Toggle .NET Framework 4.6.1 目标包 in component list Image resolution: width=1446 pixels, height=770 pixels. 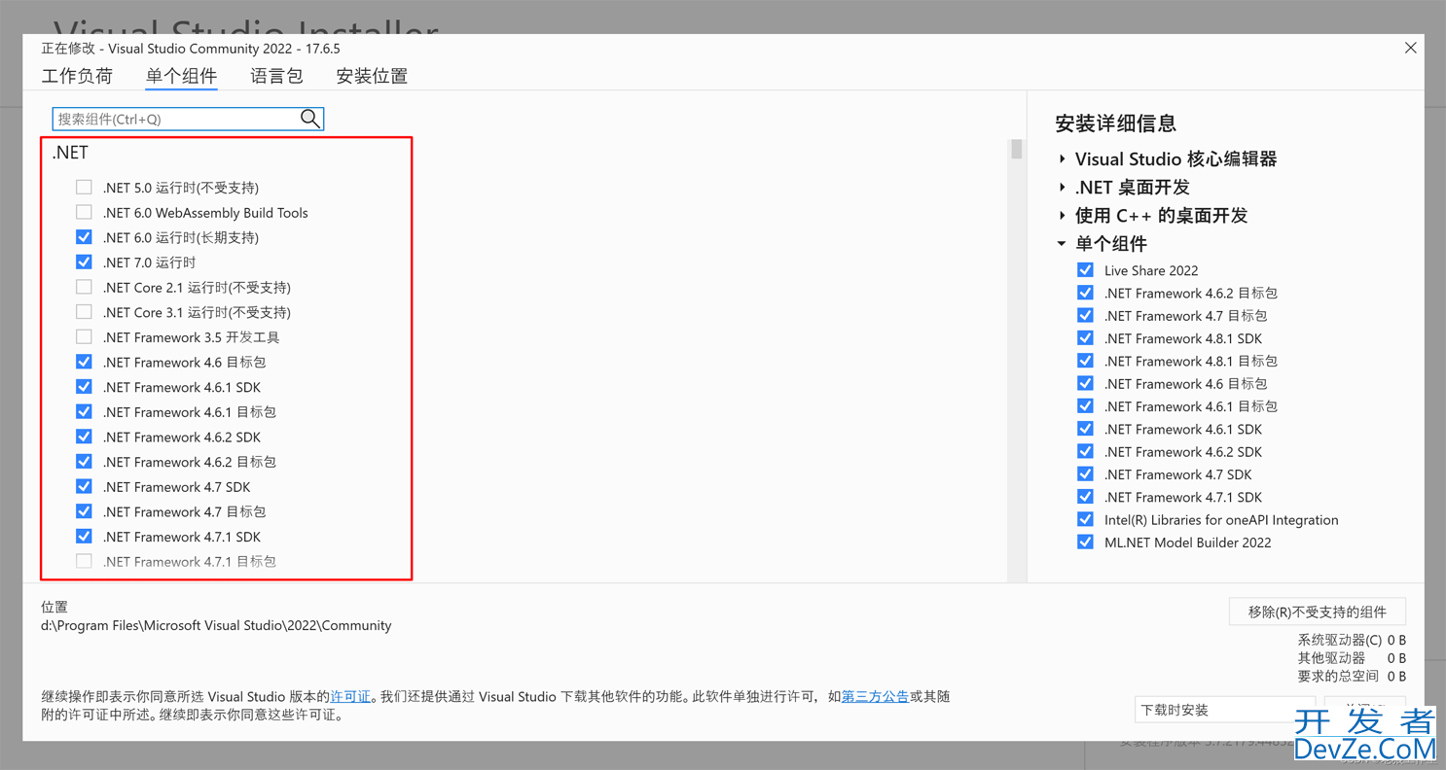(x=85, y=412)
